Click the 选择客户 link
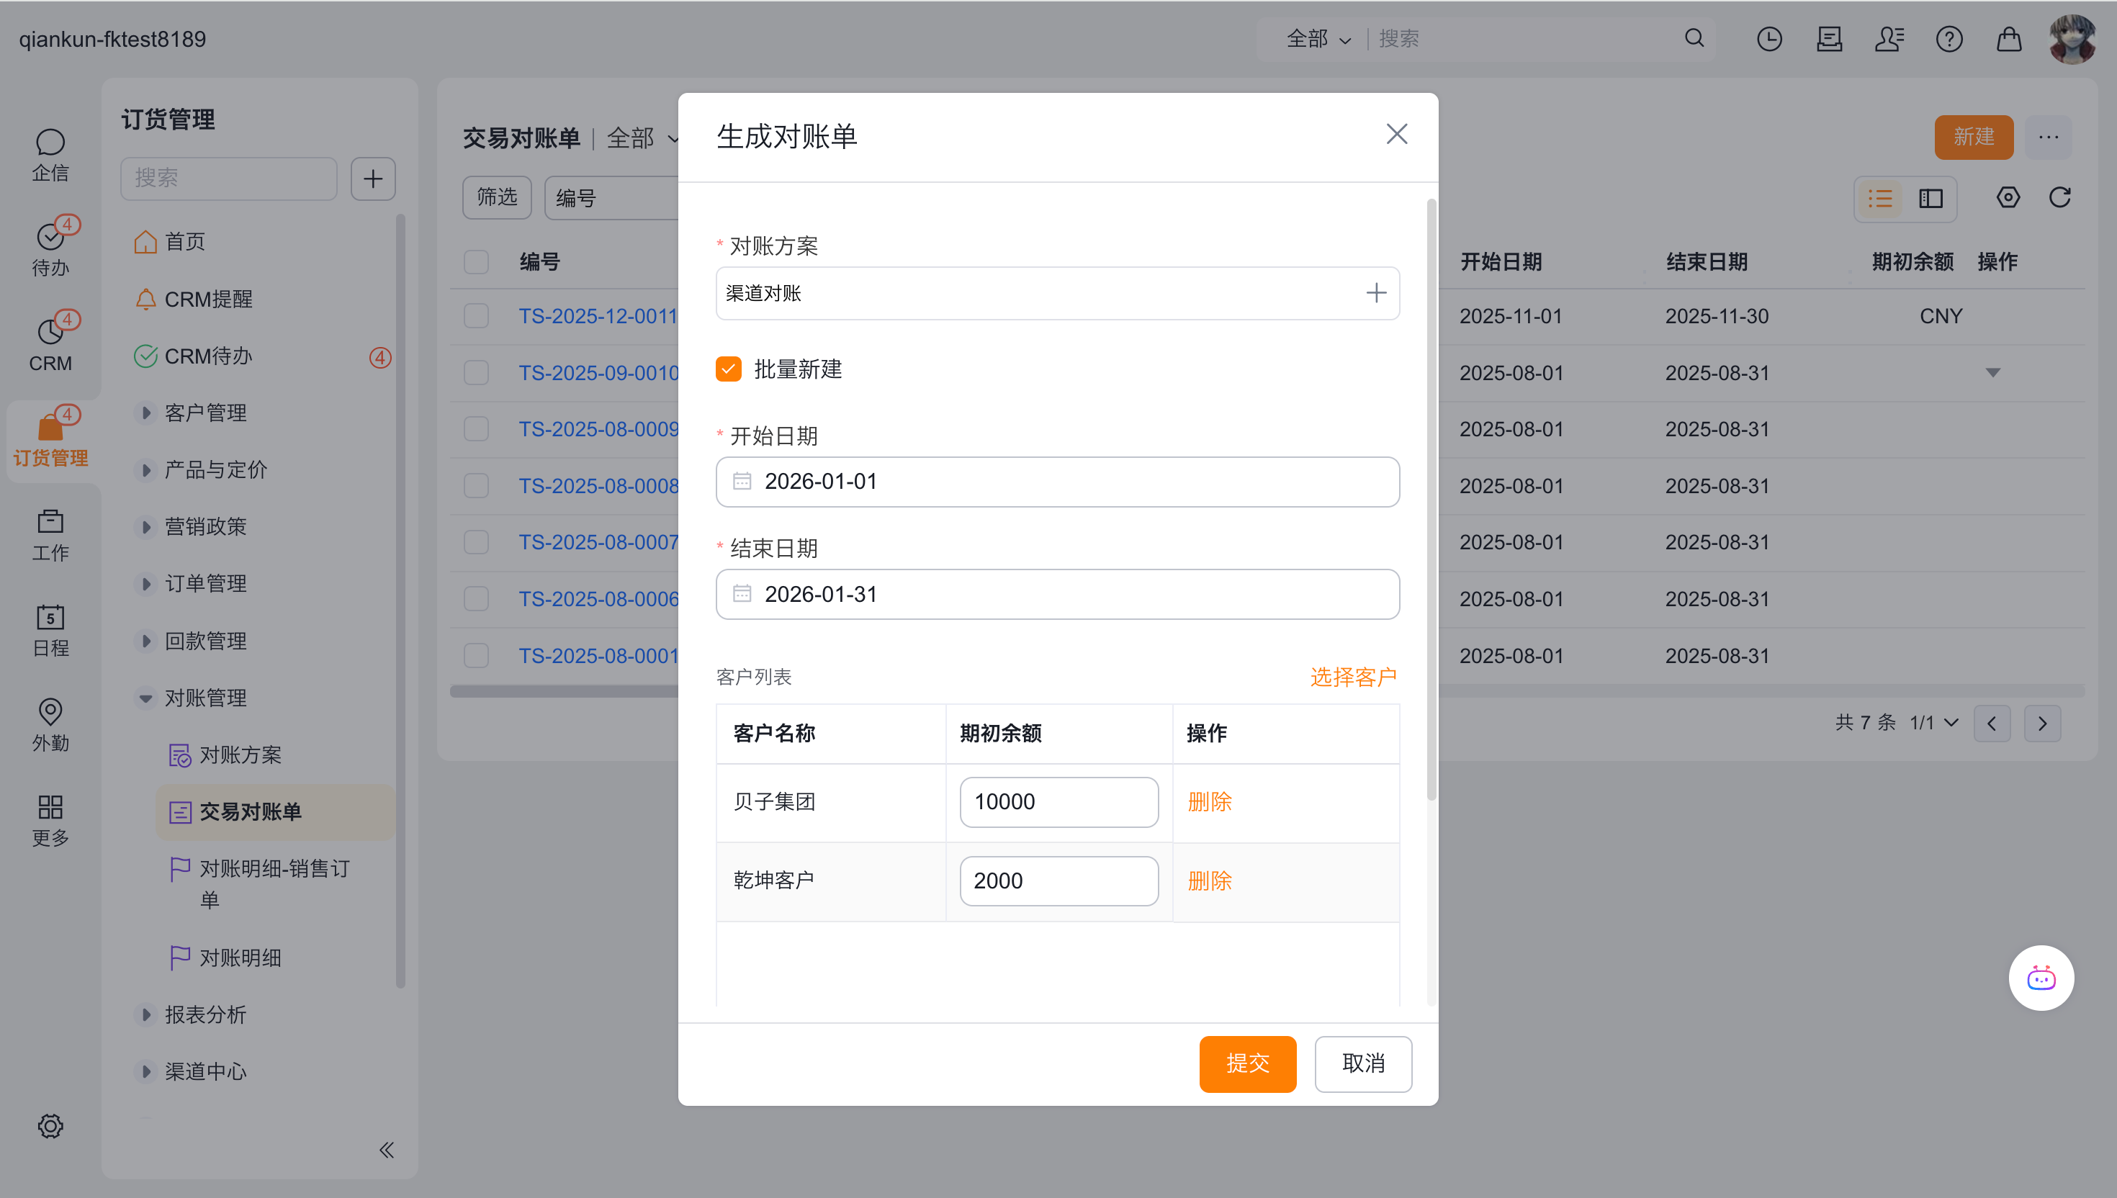This screenshot has width=2117, height=1198. pos(1352,676)
